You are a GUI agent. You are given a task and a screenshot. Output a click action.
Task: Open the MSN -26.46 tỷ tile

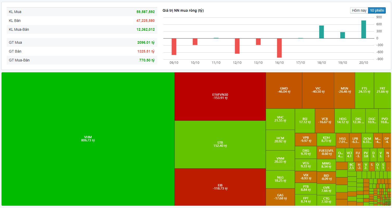[x=344, y=90]
